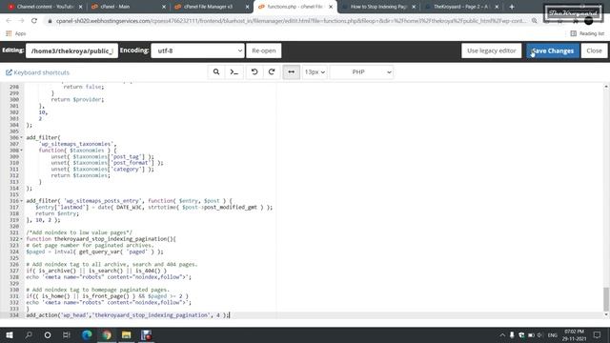The width and height of the screenshot is (610, 343).
Task: Open Task View on the taskbar
Action: [x=67, y=334]
